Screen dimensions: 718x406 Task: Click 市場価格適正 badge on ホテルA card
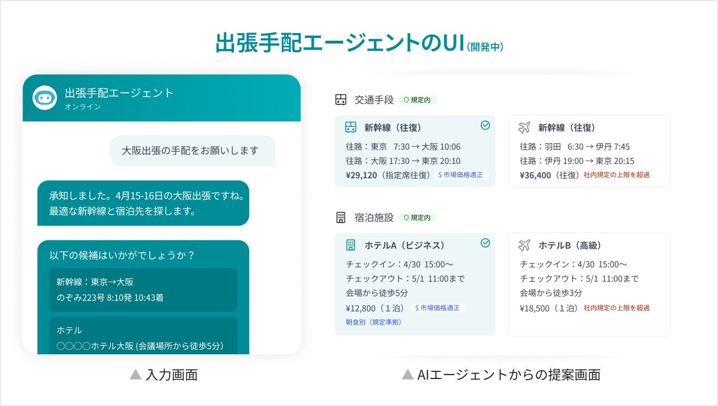tap(438, 308)
